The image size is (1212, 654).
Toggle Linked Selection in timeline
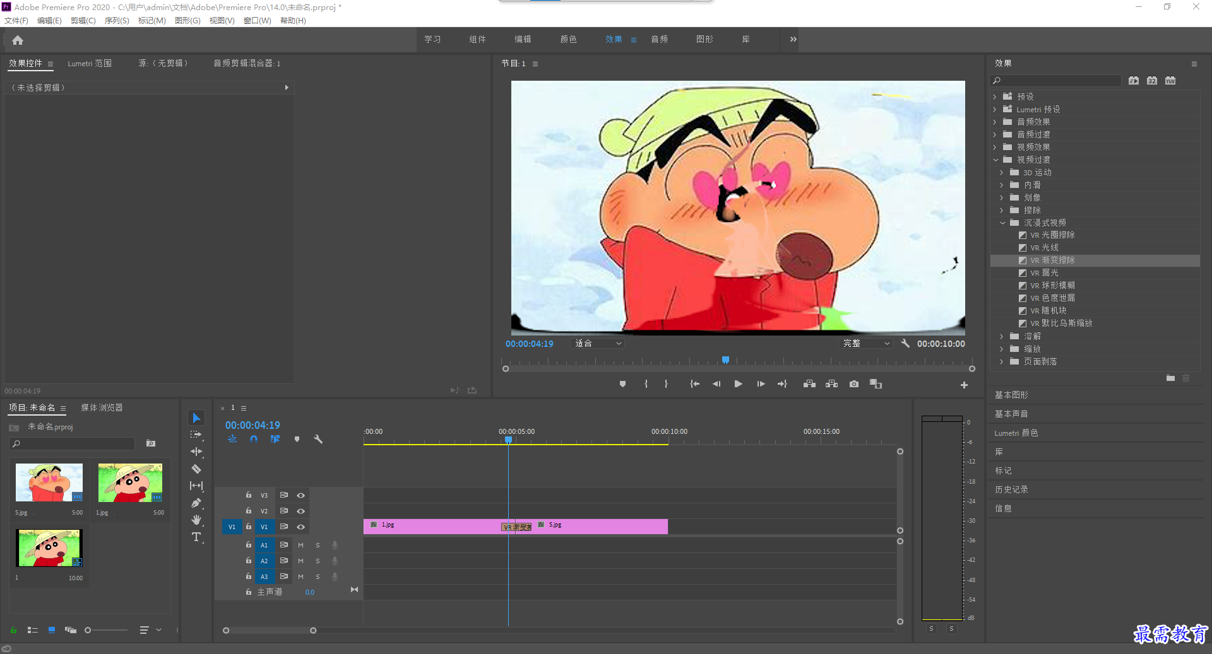pos(275,439)
